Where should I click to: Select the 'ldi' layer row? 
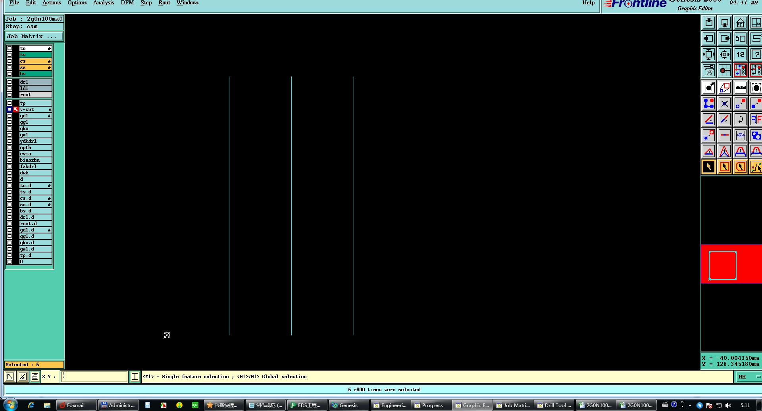pyautogui.click(x=35, y=88)
